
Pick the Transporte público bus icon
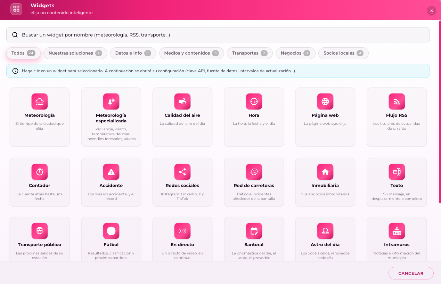40,231
